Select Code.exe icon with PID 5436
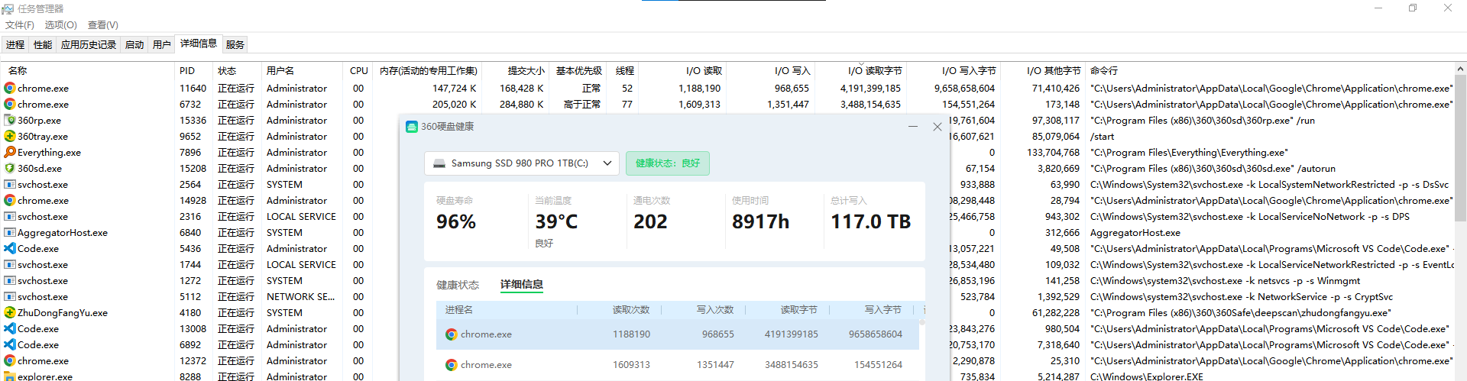 [x=10, y=249]
